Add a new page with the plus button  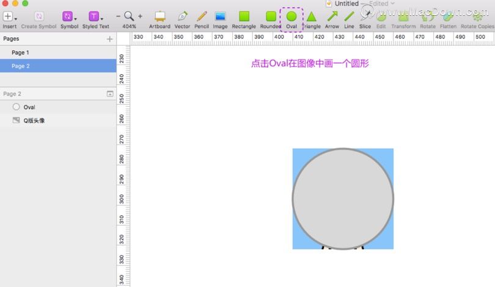pos(109,39)
